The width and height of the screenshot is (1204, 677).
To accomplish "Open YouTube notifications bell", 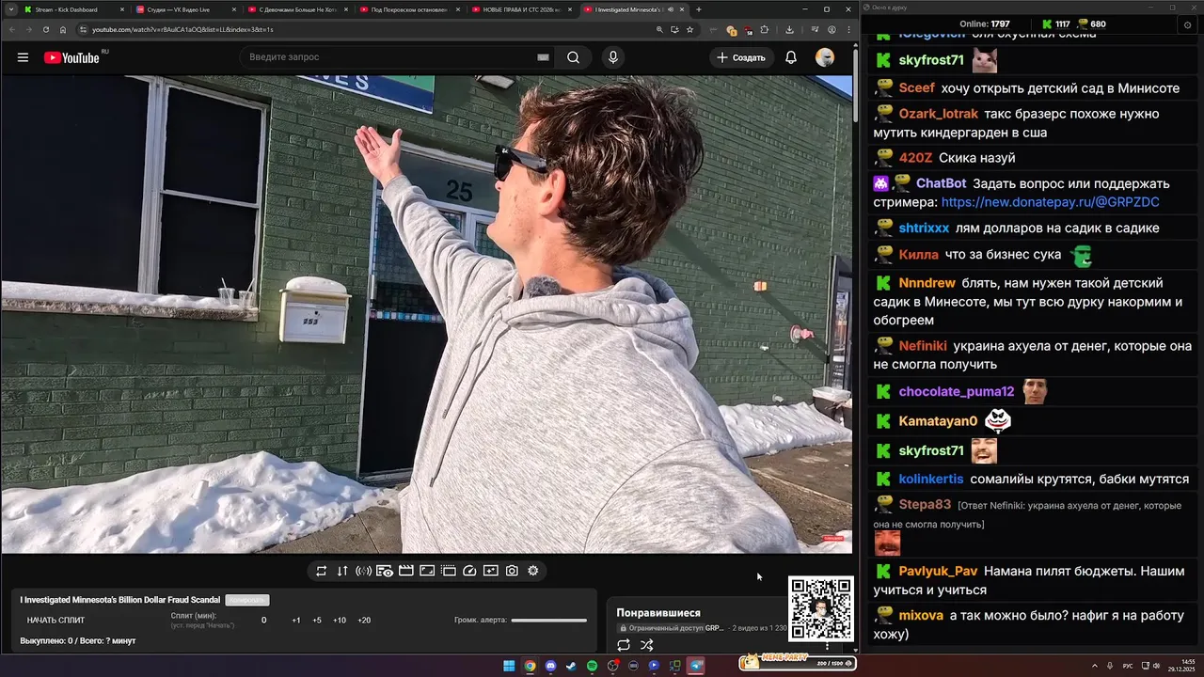I will 791,57.
